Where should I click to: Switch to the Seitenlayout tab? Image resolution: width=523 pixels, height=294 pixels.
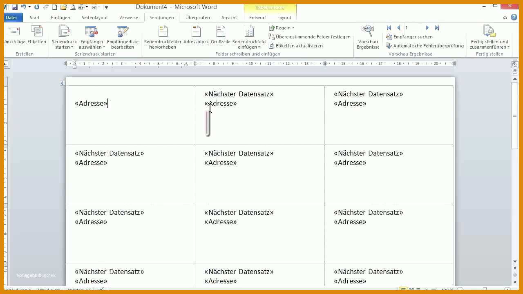(95, 18)
